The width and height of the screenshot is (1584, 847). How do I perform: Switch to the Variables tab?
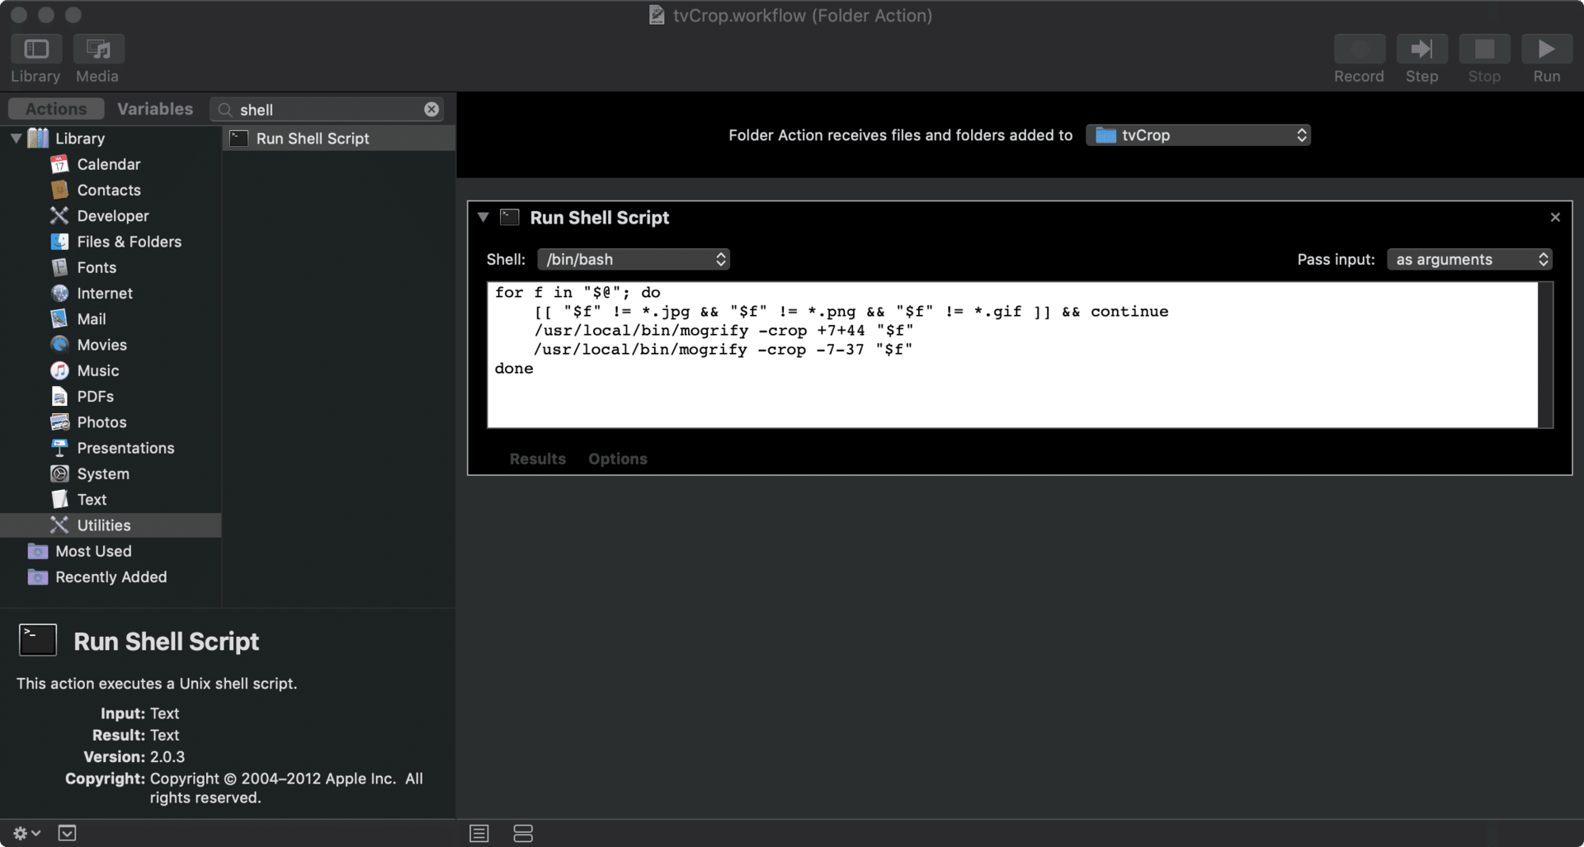(x=155, y=109)
